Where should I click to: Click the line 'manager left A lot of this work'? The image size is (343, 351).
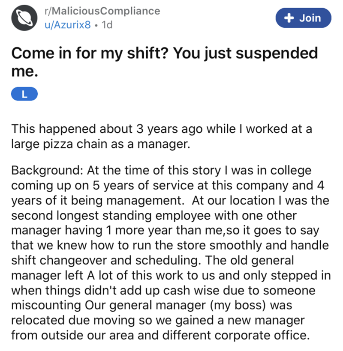[171, 275]
